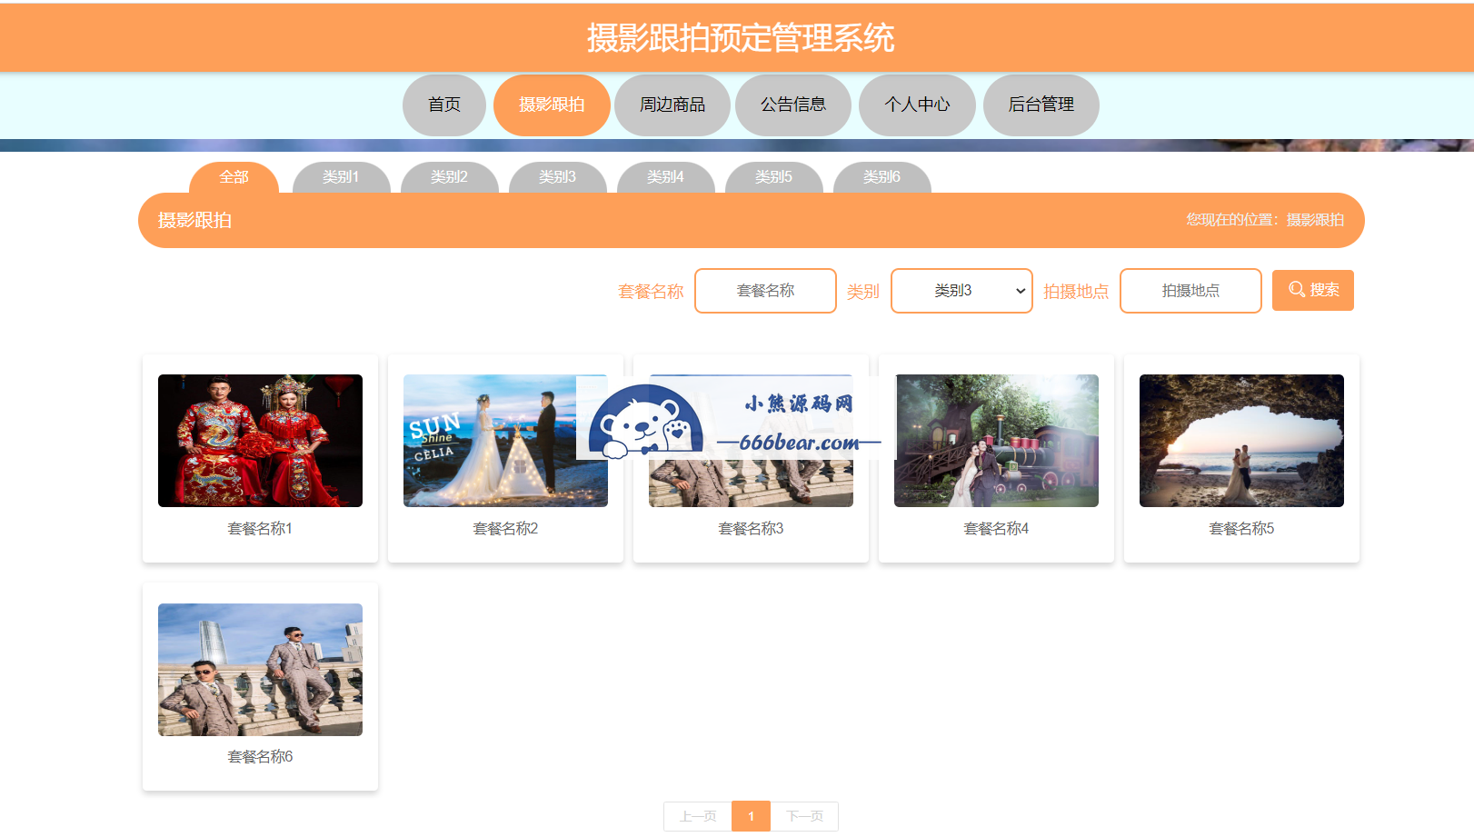This screenshot has width=1474, height=837.
Task: Switch to the 类别3 tab
Action: [557, 177]
